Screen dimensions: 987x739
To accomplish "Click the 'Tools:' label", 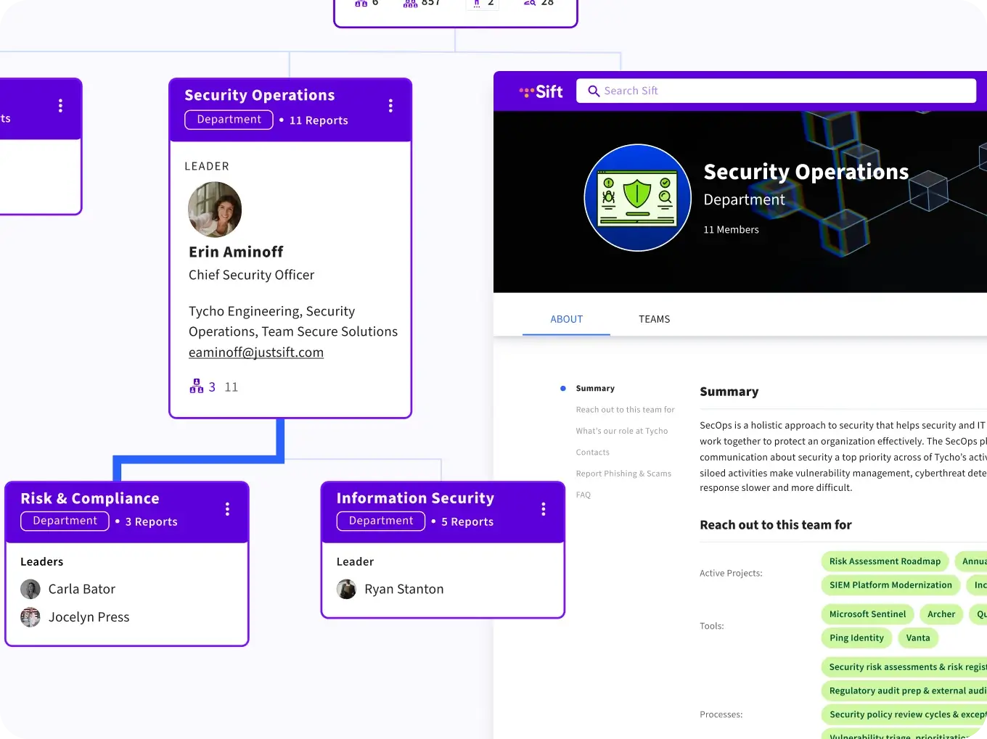I will [712, 626].
